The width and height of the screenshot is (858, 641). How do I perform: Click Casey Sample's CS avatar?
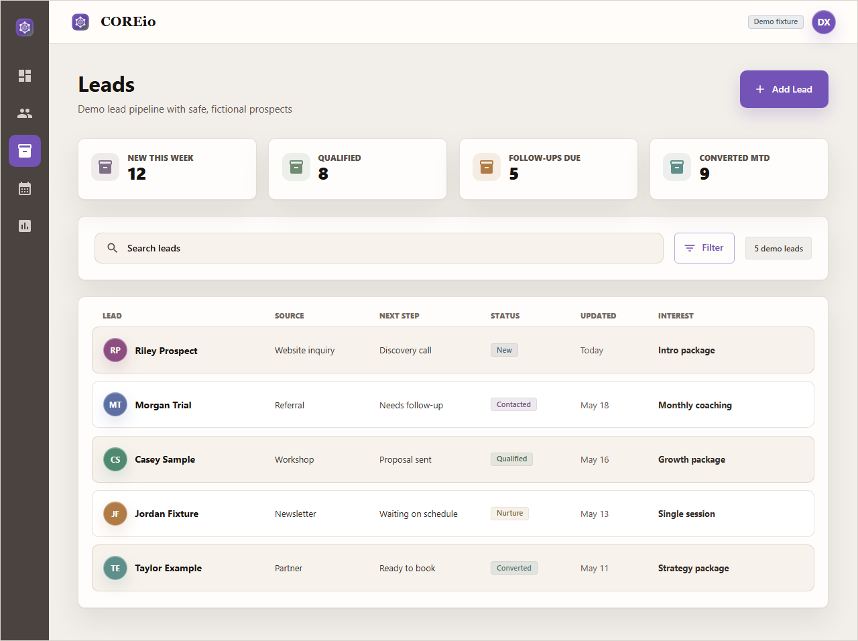click(115, 459)
